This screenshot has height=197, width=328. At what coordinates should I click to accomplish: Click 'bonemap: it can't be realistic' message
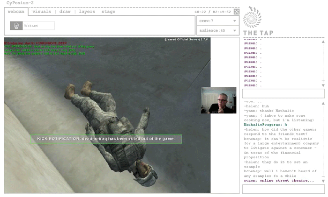pyautogui.click(x=281, y=148)
